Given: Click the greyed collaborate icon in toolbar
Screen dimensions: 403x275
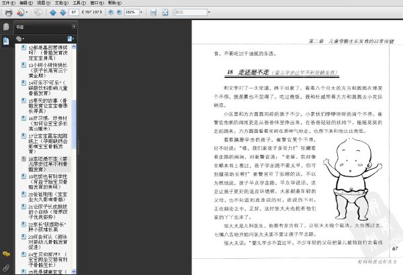Looking at the screenshot, I should tap(38, 12).
